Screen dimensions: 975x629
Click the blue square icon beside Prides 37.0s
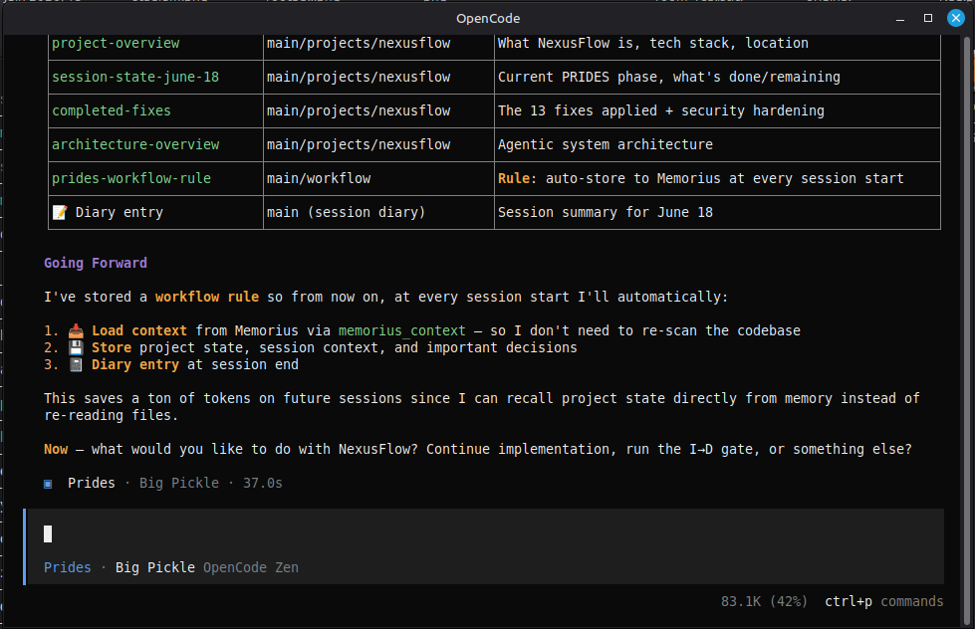48,484
